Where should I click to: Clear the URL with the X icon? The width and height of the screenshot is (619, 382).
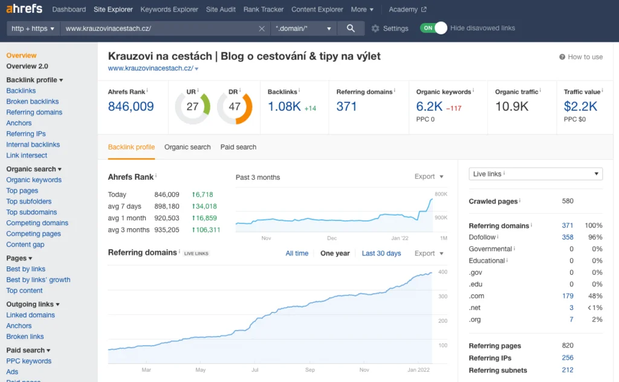click(262, 28)
